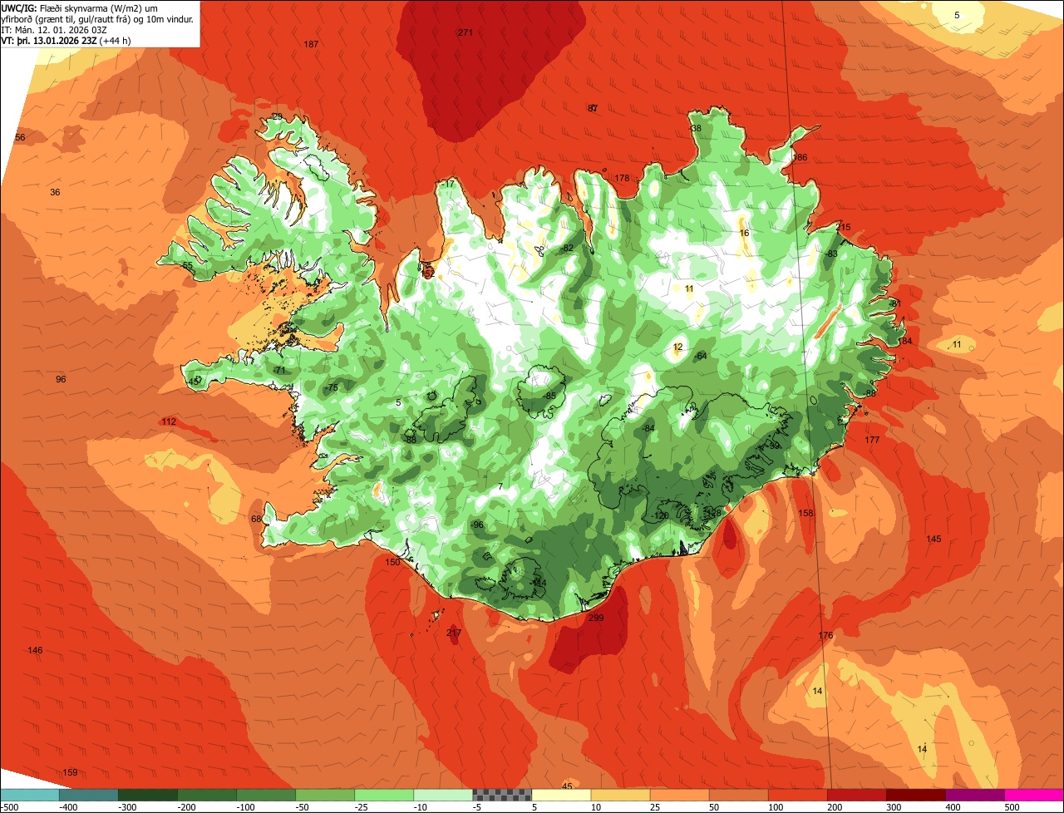
Task: Click the map value 215 at the northeast coast
Action: [844, 228]
